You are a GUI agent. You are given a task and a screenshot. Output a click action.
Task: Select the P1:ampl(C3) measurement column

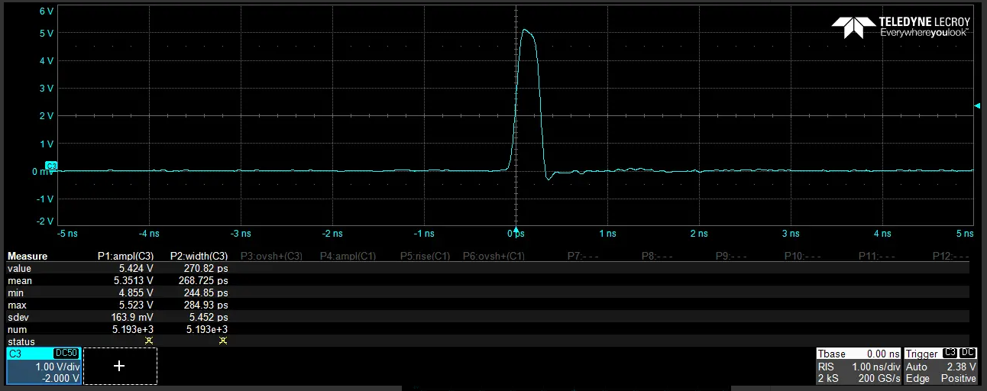pos(125,256)
